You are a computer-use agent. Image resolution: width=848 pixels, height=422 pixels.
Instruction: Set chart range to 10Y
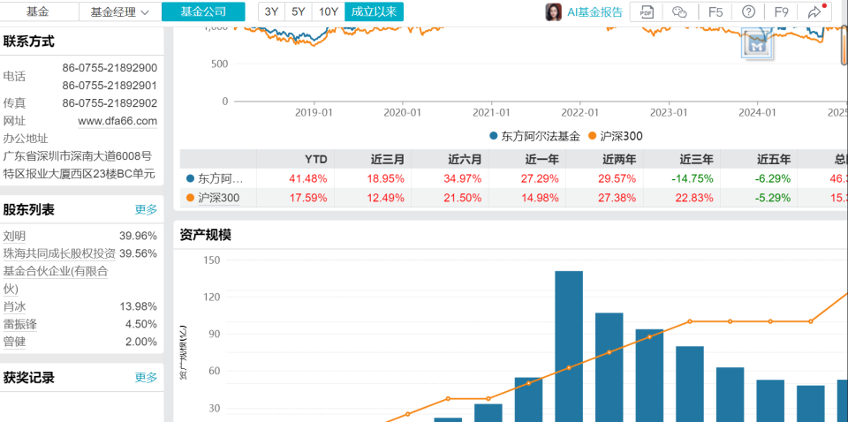point(329,11)
